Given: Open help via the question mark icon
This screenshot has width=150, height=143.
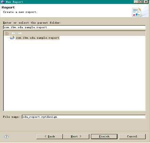Looking at the screenshot, I should 6,137.
